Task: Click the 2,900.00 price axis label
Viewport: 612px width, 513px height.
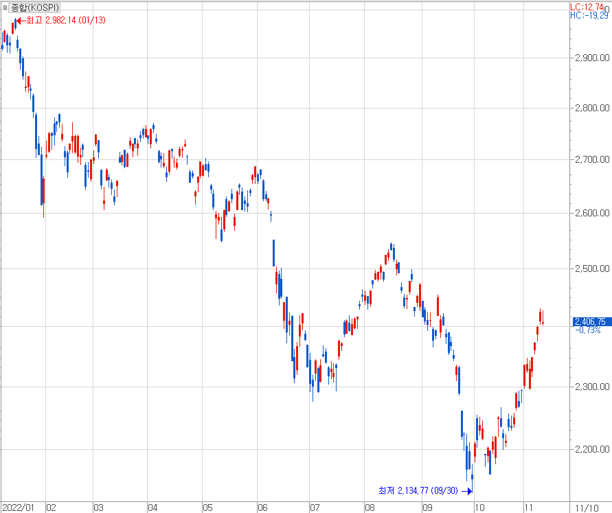Action: [x=591, y=58]
